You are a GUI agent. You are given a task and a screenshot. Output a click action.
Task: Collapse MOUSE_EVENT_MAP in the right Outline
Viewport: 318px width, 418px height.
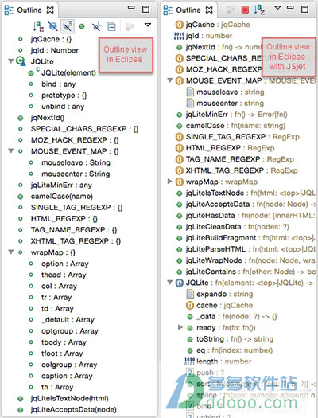pyautogui.click(x=170, y=80)
